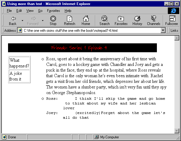Maximize the Internet Explorer window
181x141 pixels.
click(x=171, y=4)
